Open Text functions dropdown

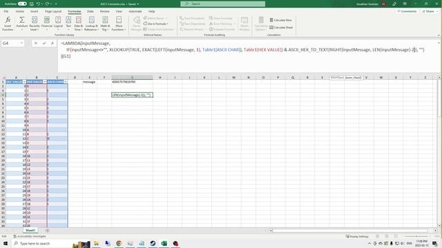coord(68,23)
